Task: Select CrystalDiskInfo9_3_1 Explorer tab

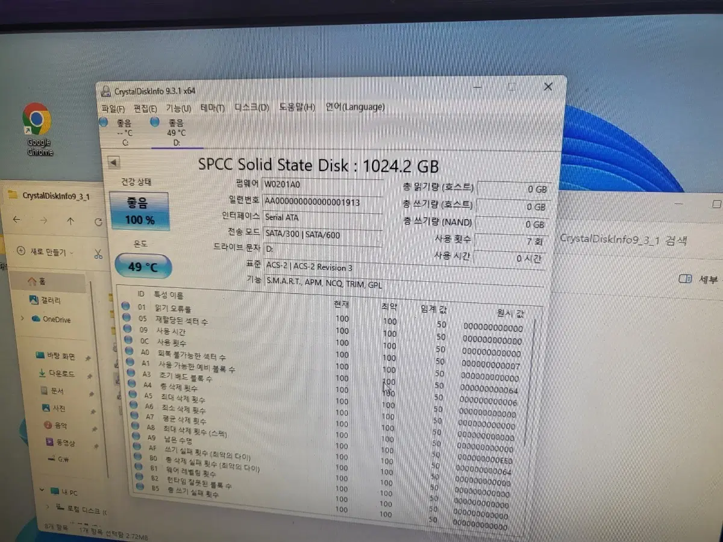Action: click(50, 195)
